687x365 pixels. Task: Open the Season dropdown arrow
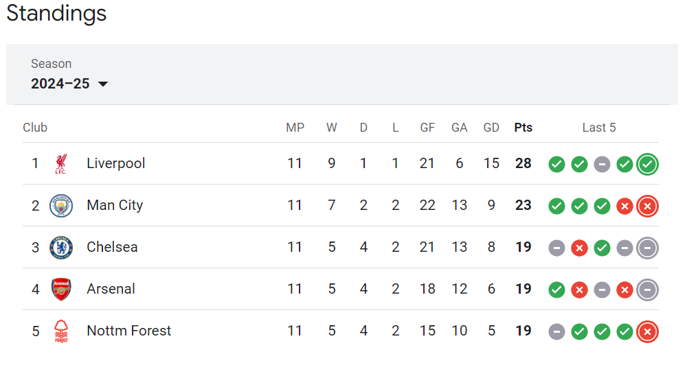point(103,84)
